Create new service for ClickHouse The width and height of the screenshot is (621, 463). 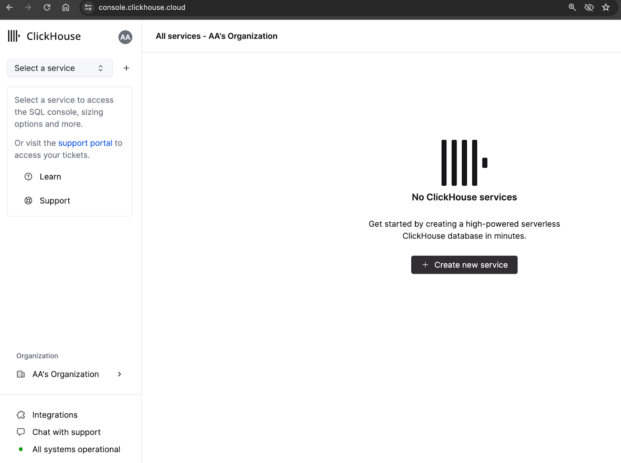(464, 265)
